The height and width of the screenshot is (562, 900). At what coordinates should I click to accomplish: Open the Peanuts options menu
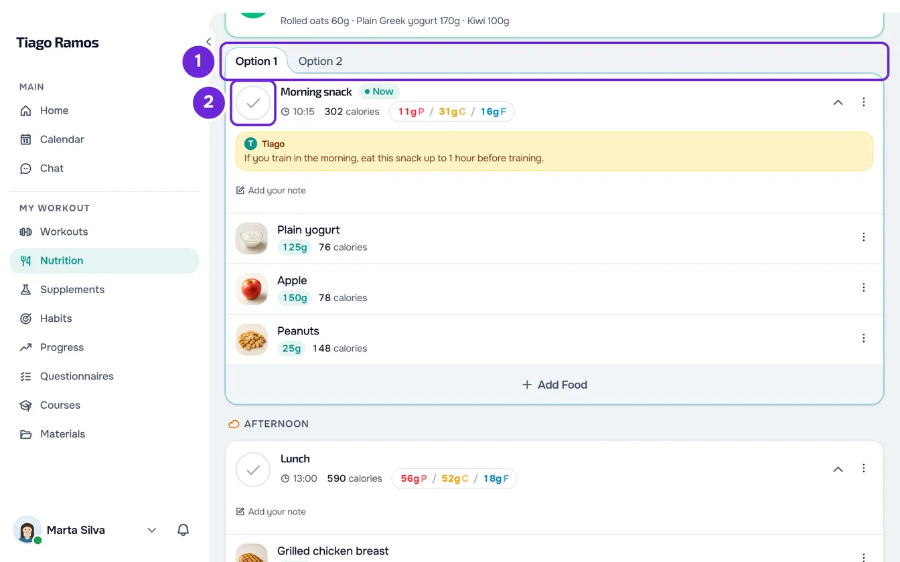[864, 338]
